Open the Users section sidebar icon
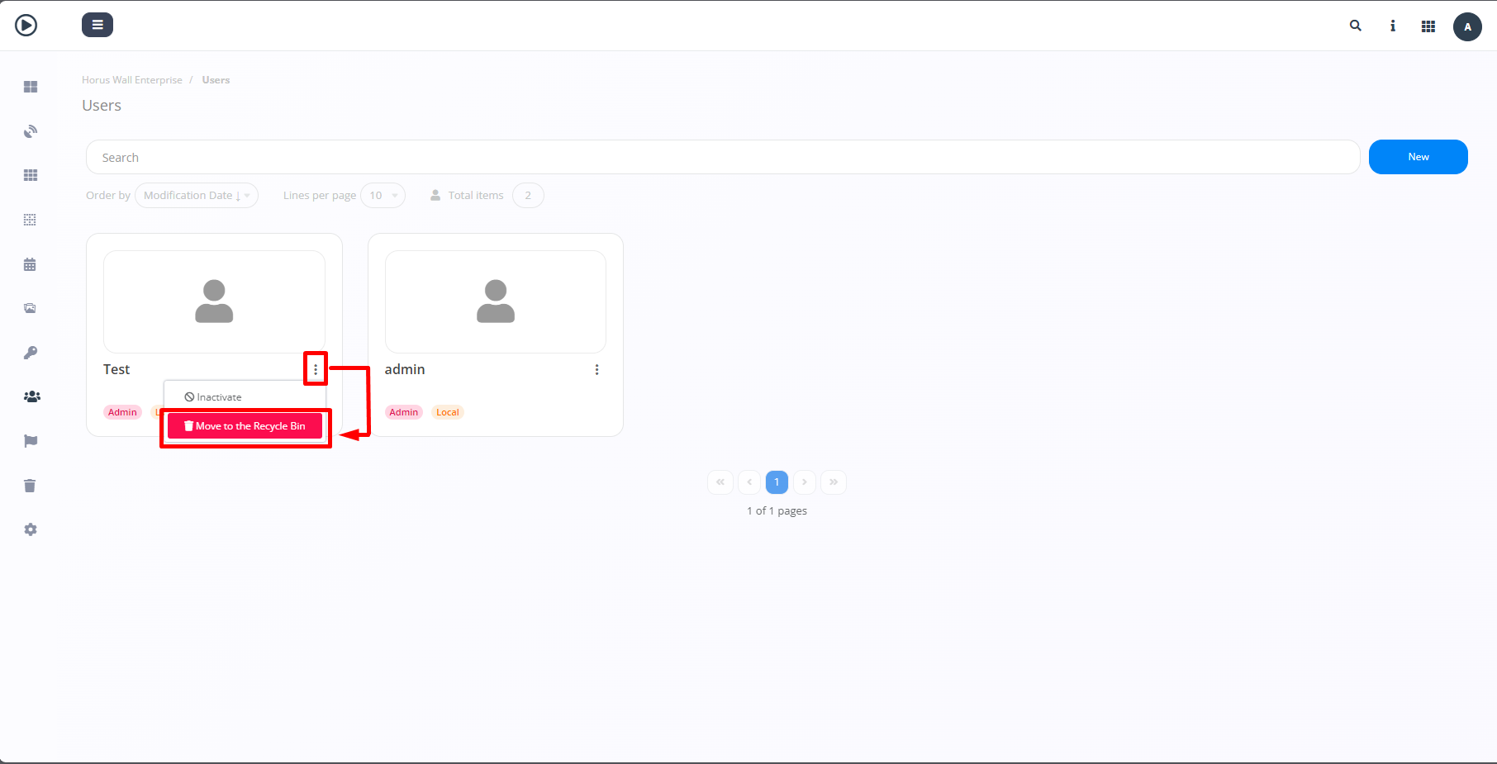 tap(31, 396)
